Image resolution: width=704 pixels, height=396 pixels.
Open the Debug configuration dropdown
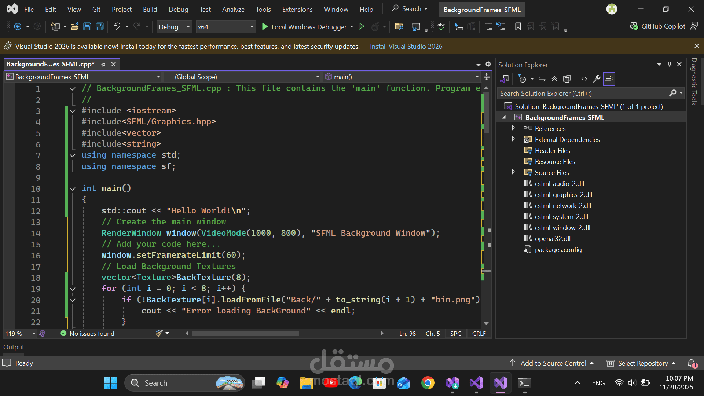(x=174, y=27)
